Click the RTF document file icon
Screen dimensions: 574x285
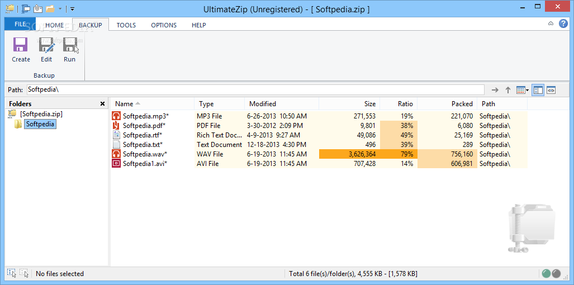coord(116,135)
